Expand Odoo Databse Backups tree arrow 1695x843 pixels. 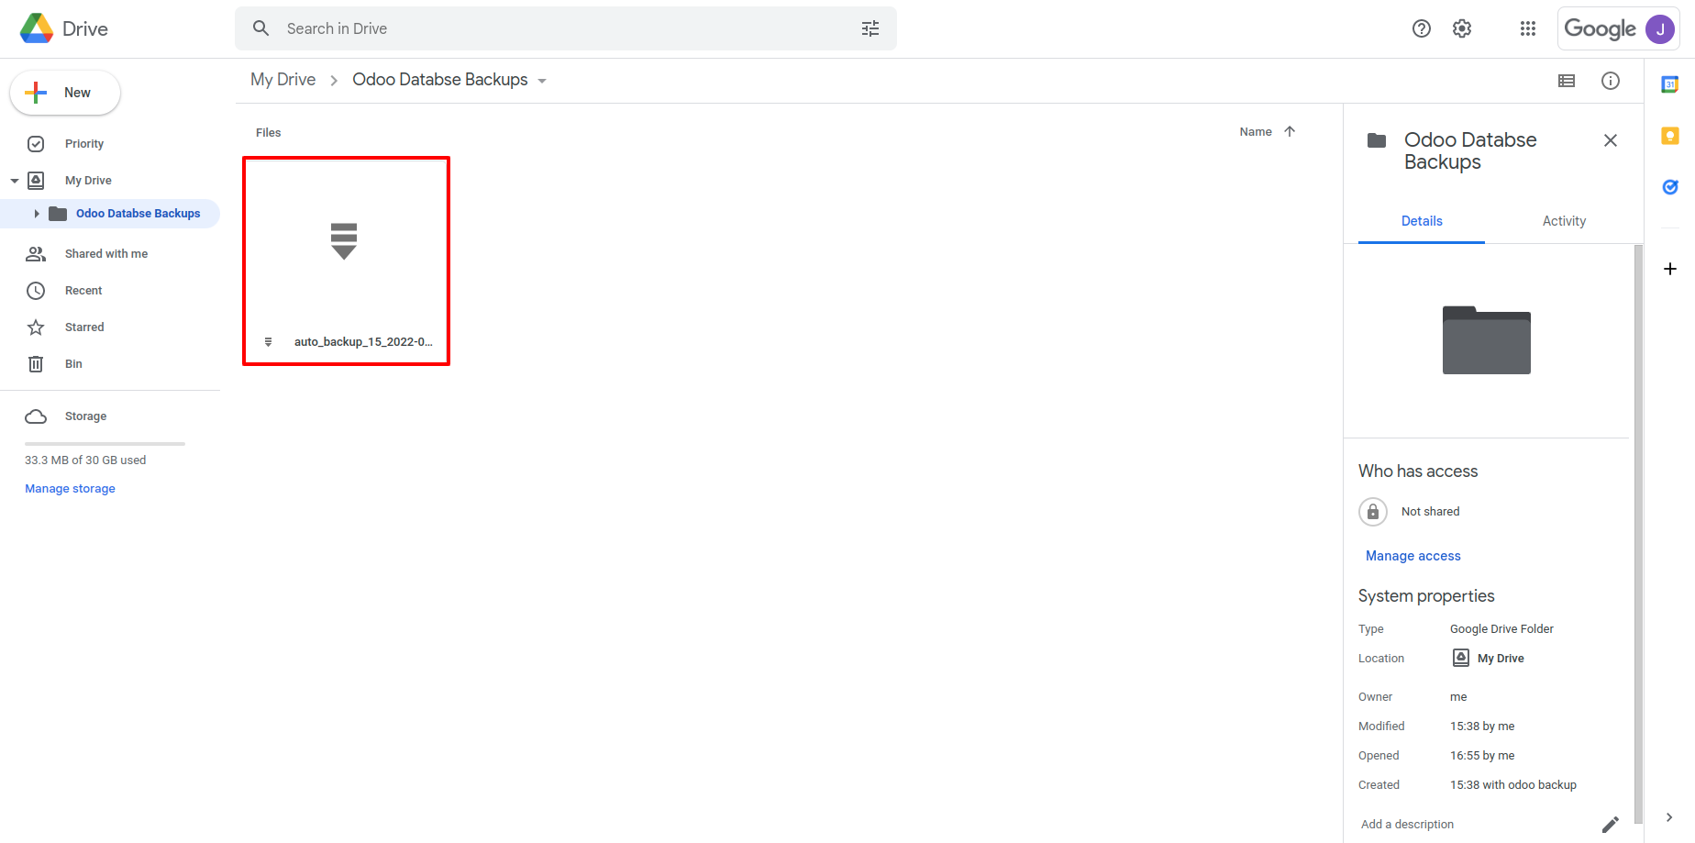pyautogui.click(x=37, y=214)
